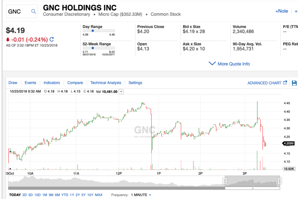Open the Events menu

tap(30, 82)
